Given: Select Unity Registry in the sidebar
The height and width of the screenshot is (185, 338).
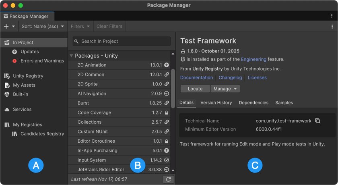Looking at the screenshot, I should (x=28, y=76).
